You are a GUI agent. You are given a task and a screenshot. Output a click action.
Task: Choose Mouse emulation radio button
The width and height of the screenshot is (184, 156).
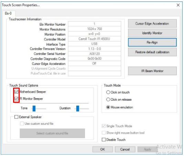tap(108, 107)
